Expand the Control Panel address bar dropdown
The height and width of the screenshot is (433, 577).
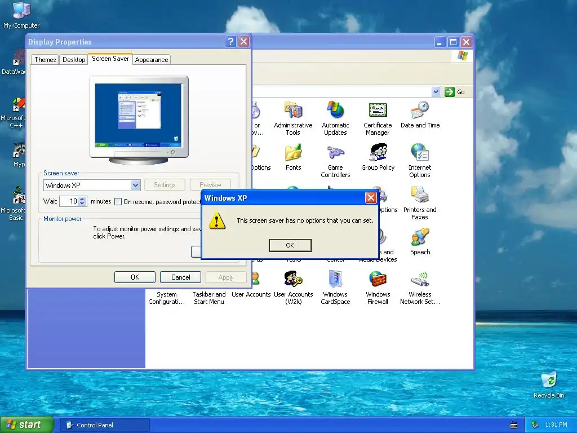pos(436,92)
